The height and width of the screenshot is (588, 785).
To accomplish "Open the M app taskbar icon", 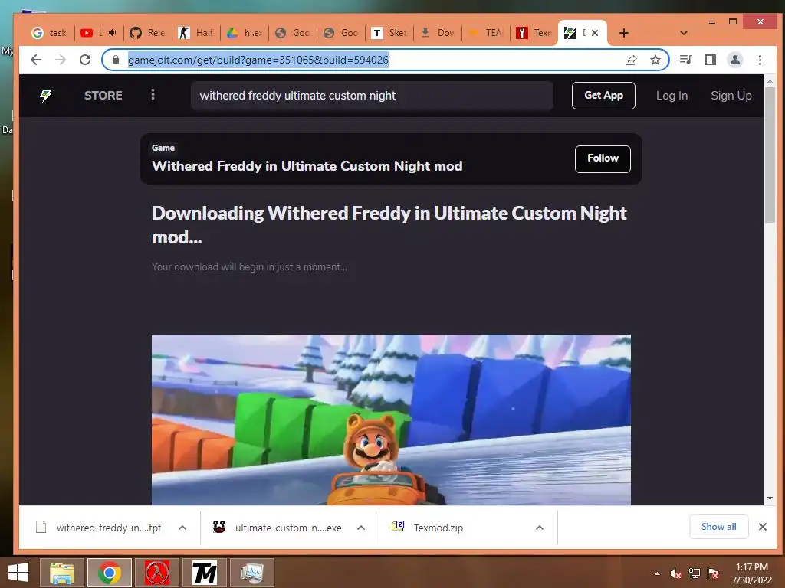I will pos(205,573).
